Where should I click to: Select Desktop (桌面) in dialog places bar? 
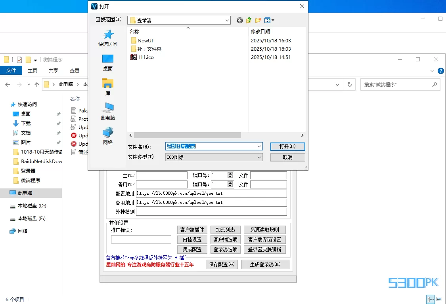108,63
